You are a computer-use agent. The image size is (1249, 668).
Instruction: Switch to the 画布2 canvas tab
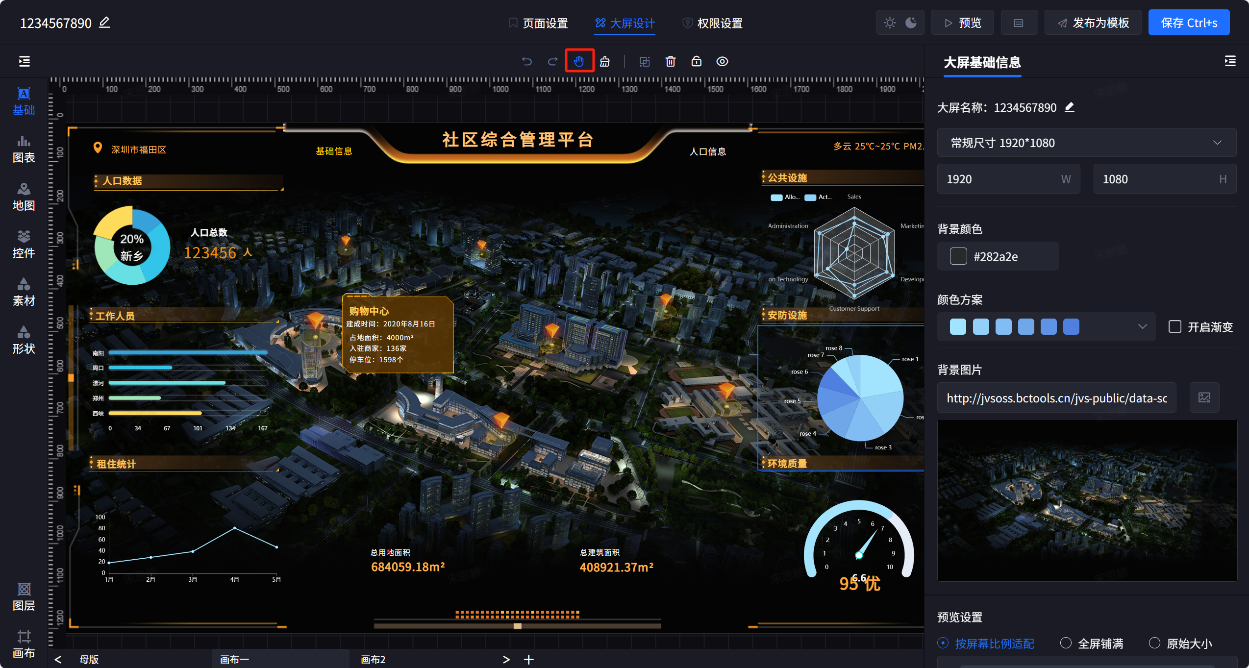tap(373, 659)
